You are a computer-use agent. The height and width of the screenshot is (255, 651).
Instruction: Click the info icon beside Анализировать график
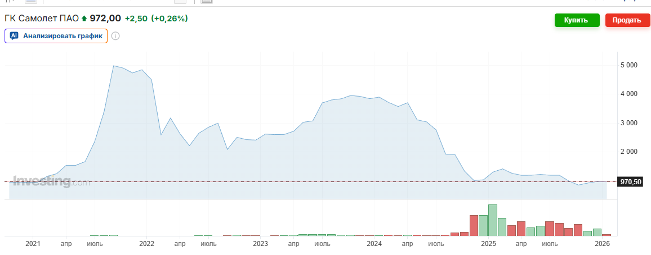click(x=116, y=36)
